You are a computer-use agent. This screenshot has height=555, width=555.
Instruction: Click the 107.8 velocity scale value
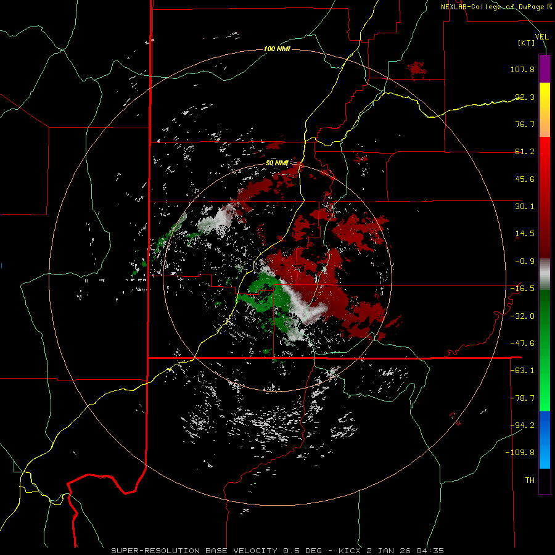[522, 69]
